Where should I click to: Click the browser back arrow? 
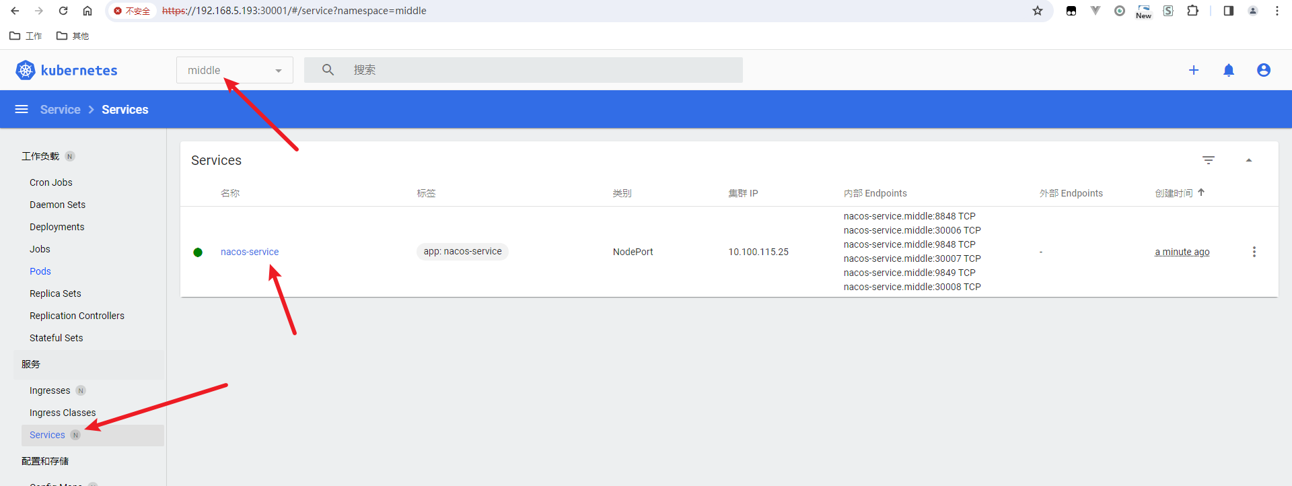pos(15,11)
